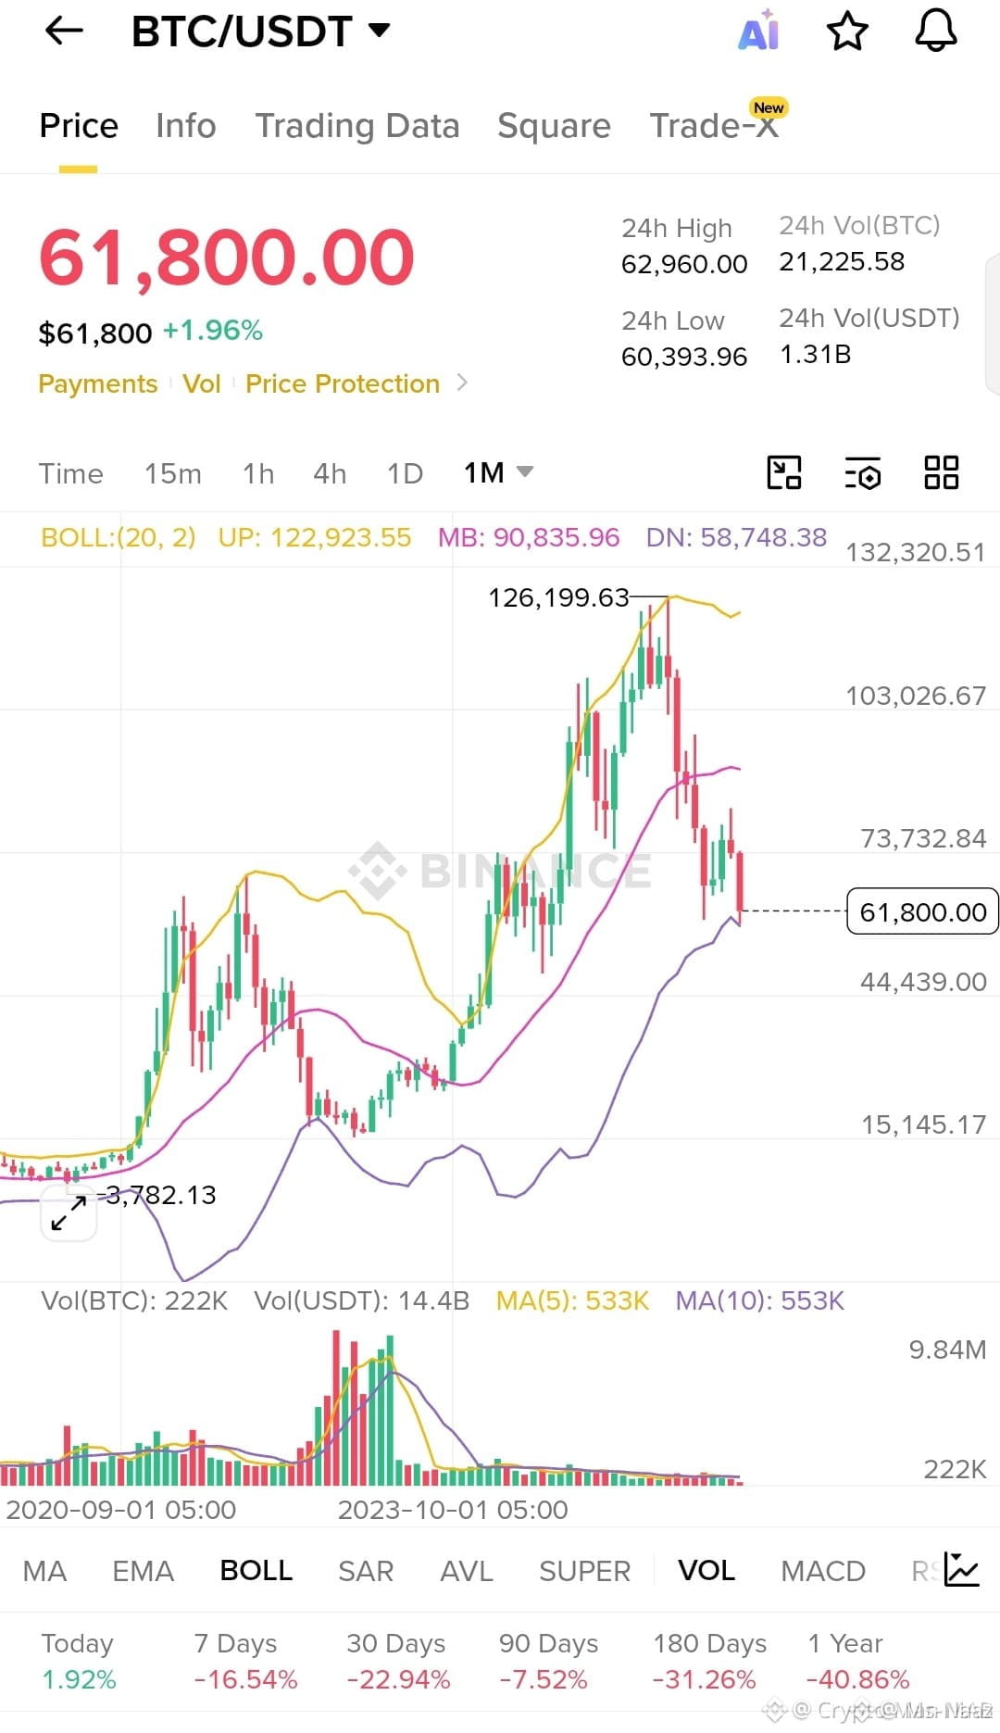Switch to the Trading Data tab
Image resolution: width=1000 pixels, height=1733 pixels.
tap(357, 126)
